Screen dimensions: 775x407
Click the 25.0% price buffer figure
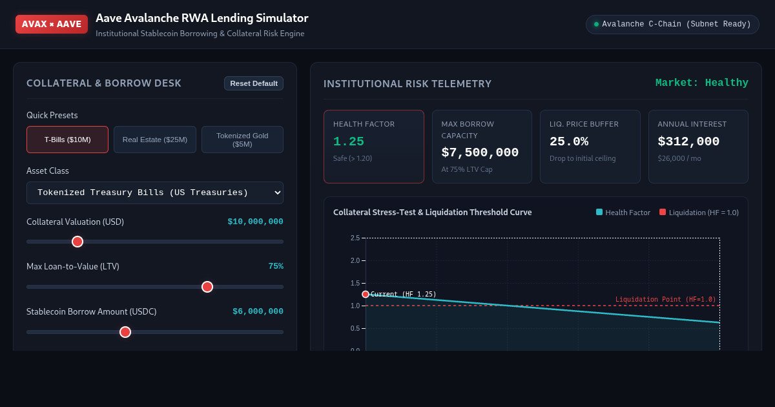pos(569,141)
